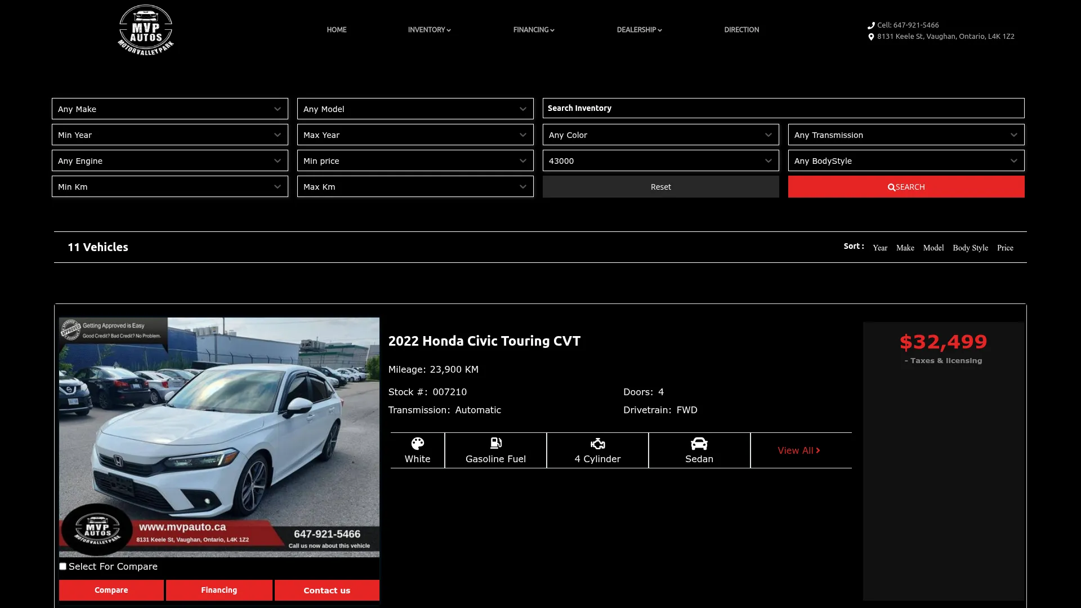Click the Doors: 4 text
Screen dimensions: 1081x608
click(644, 392)
